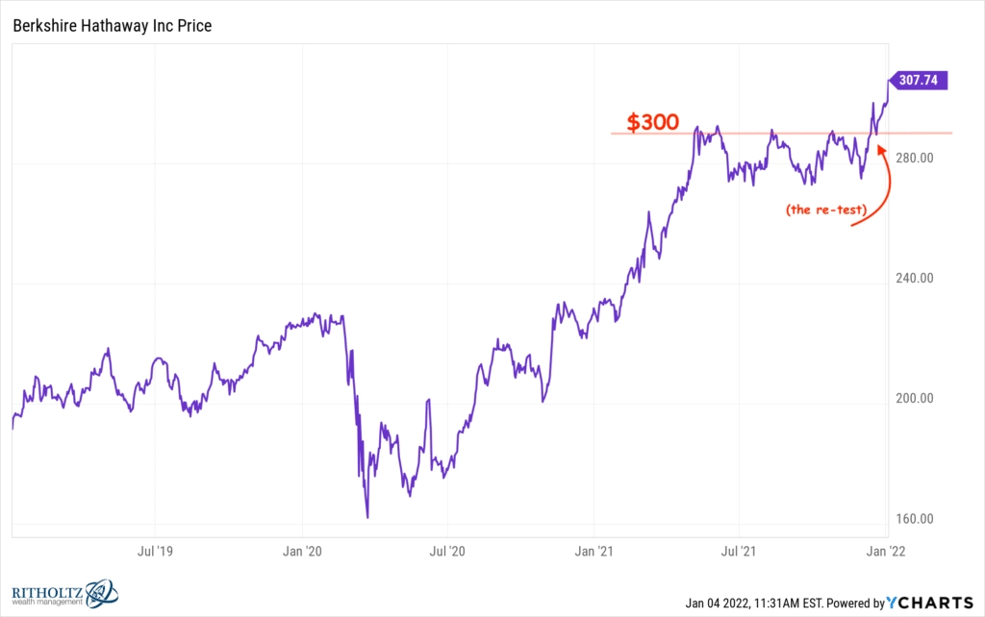Screen dimensions: 985x617
Task: Select the Jan '20 axis label
Action: point(302,551)
